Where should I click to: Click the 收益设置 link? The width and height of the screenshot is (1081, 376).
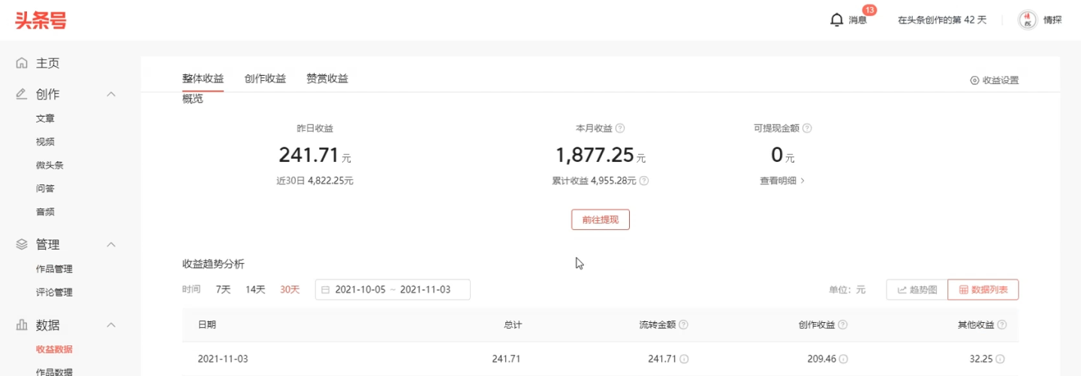pyautogui.click(x=1001, y=81)
